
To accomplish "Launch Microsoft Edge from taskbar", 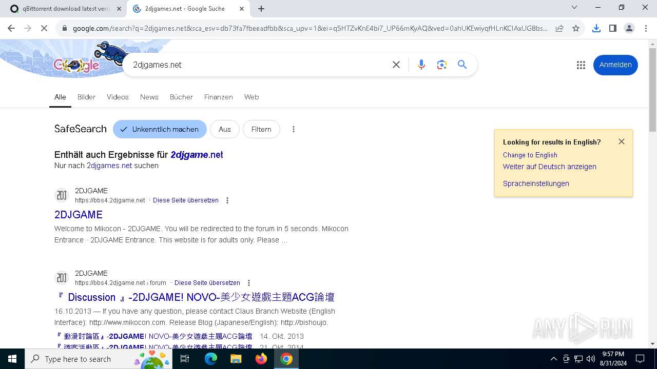I will 211,359.
